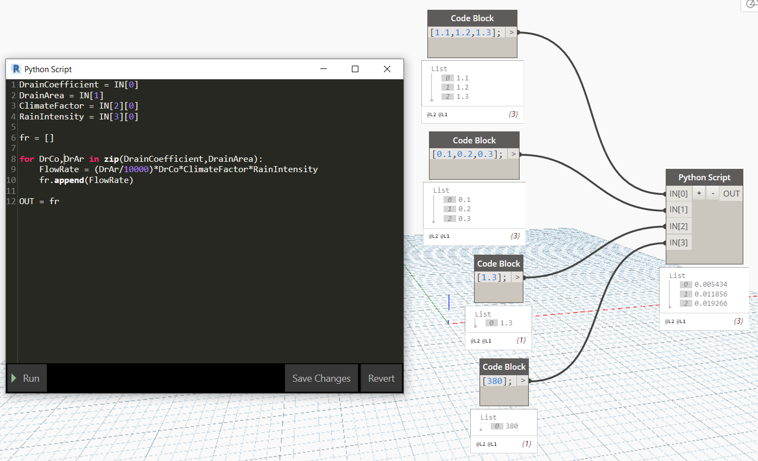Screen dimensions: 758x461
Task: Click output port of the [380] Code Block
Action: 522,381
